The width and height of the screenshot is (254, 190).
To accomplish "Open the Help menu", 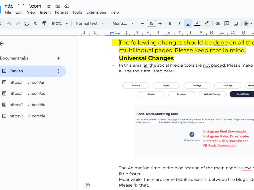I will click(115, 12).
